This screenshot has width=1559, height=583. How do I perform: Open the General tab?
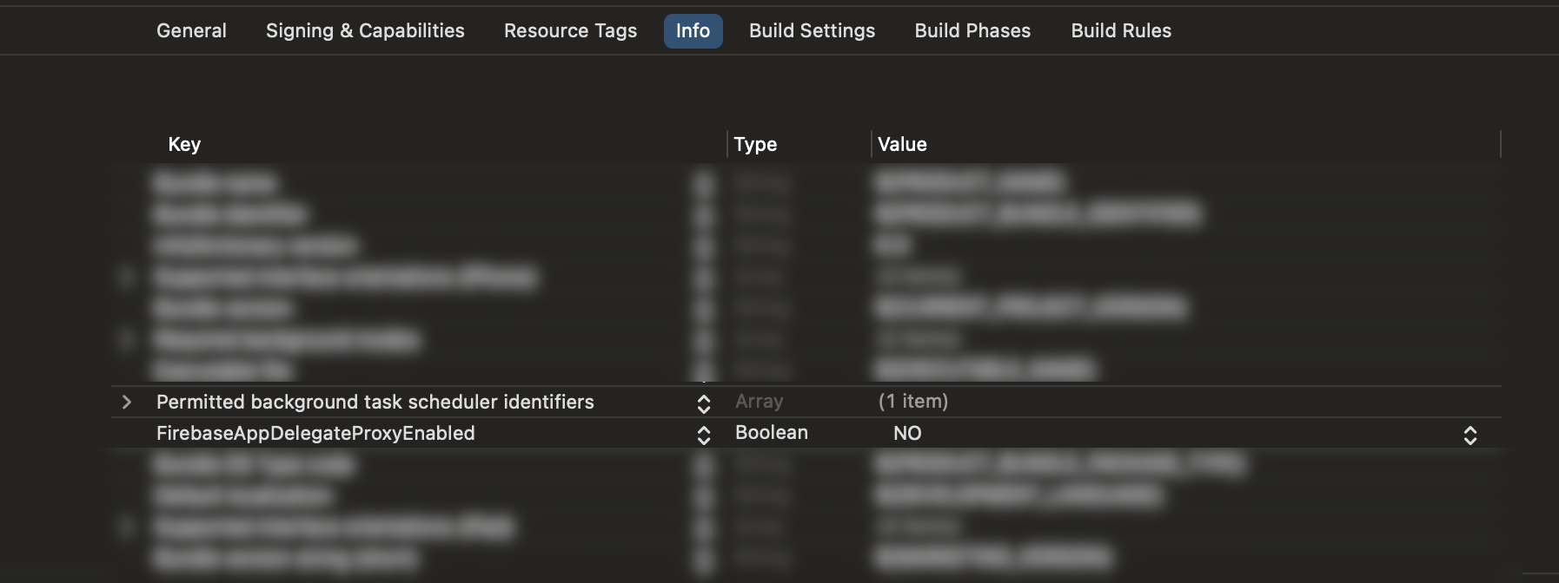(191, 31)
